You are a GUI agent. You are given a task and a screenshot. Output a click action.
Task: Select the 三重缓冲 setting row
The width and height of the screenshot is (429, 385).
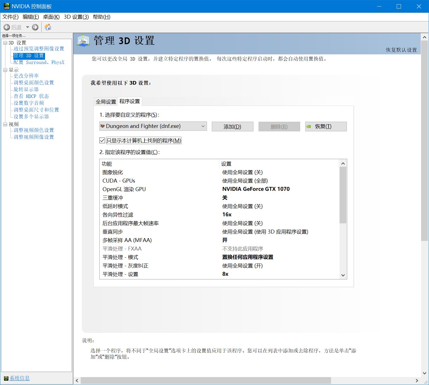(x=219, y=198)
